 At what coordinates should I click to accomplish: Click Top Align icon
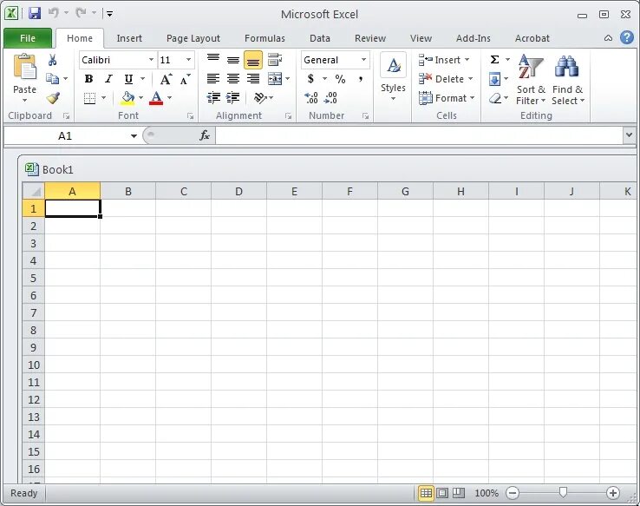coord(213,60)
